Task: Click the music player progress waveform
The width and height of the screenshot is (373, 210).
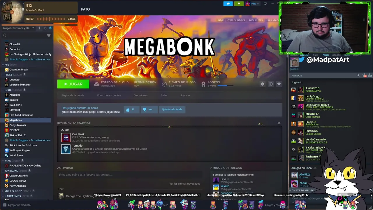Action: tap(50, 19)
